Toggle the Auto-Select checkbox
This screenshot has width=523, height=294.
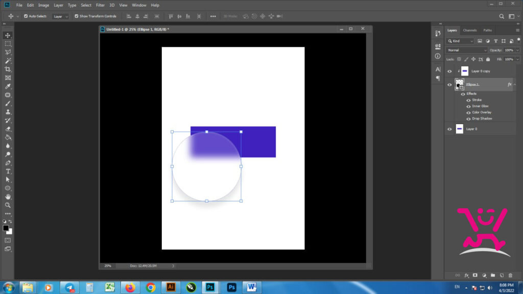(26, 16)
